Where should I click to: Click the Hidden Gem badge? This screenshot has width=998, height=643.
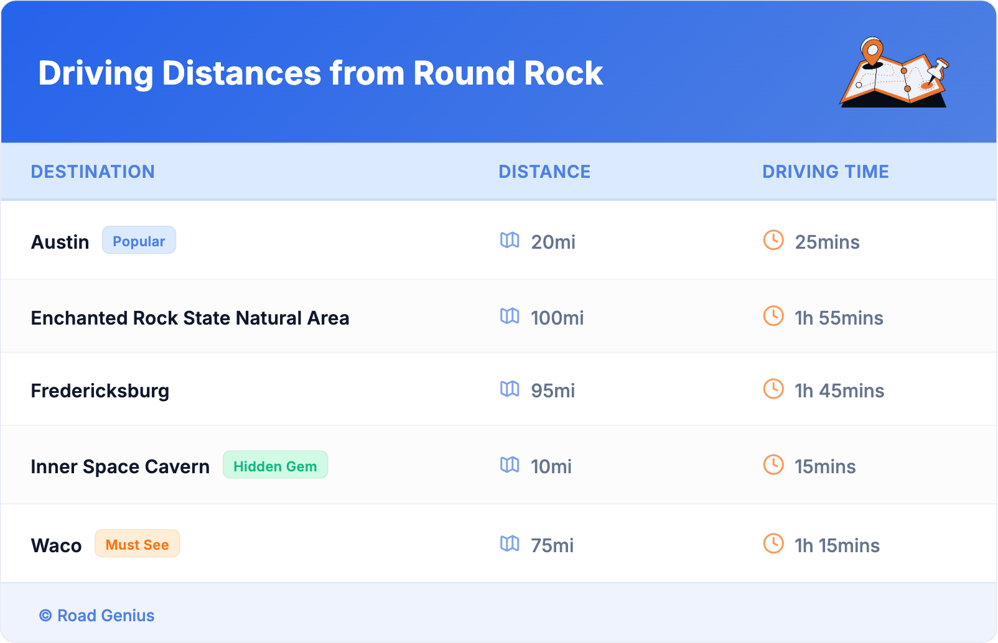(x=275, y=465)
